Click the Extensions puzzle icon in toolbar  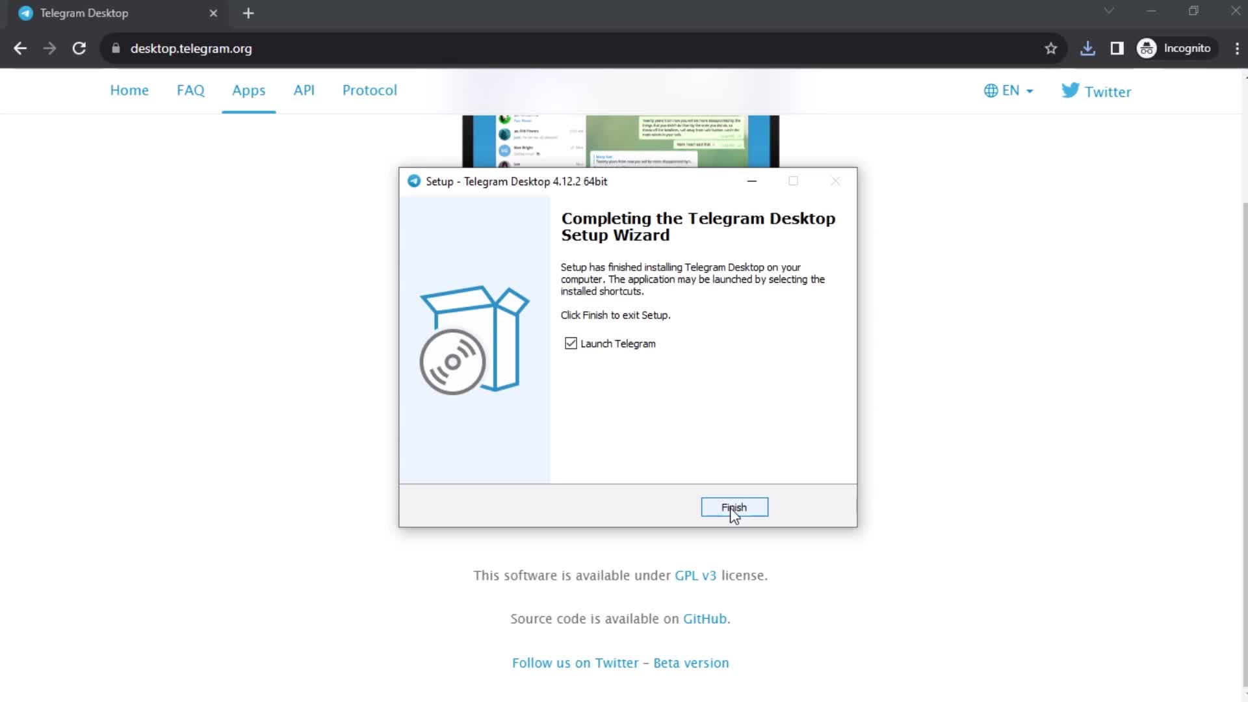[x=1117, y=48]
